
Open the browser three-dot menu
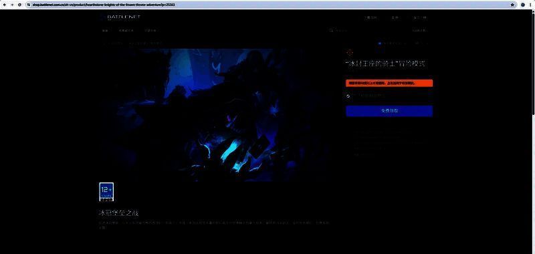click(531, 5)
